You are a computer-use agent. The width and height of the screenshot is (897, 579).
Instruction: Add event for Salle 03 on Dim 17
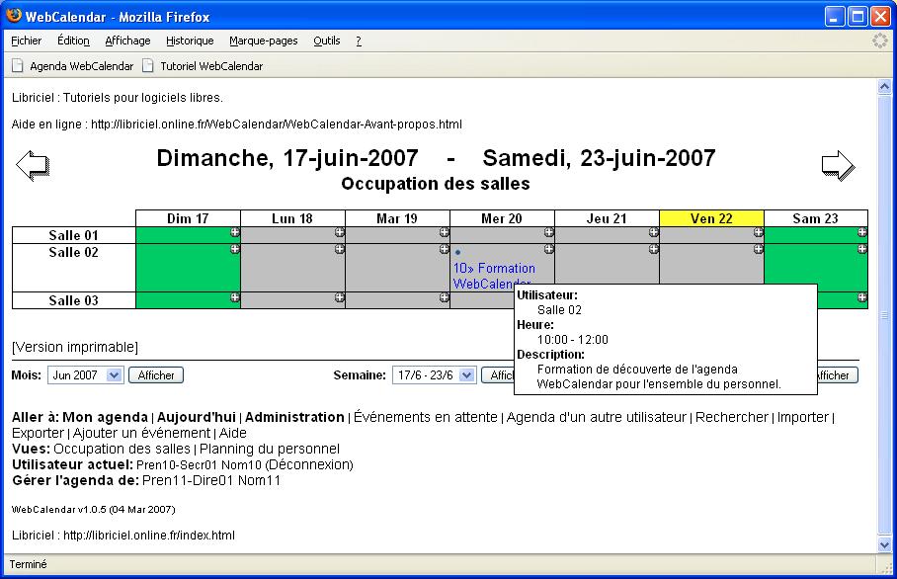pyautogui.click(x=234, y=297)
